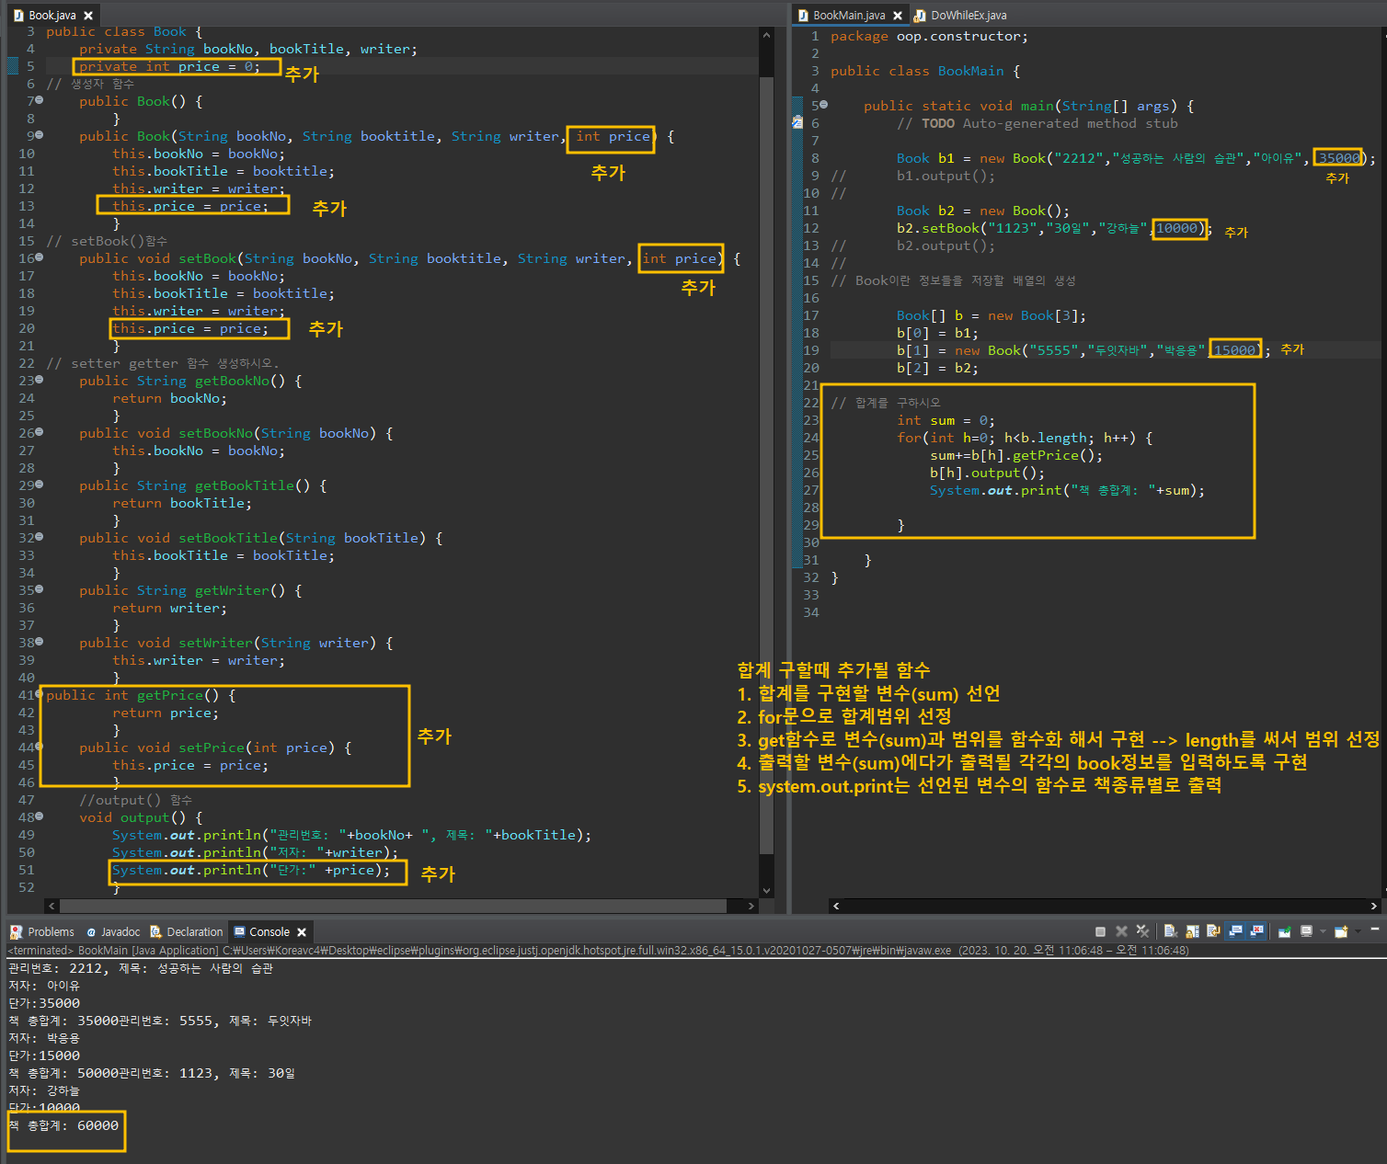Viewport: 1387px width, 1164px height.
Task: Remove the launch using the single X icon
Action: click(x=1121, y=931)
